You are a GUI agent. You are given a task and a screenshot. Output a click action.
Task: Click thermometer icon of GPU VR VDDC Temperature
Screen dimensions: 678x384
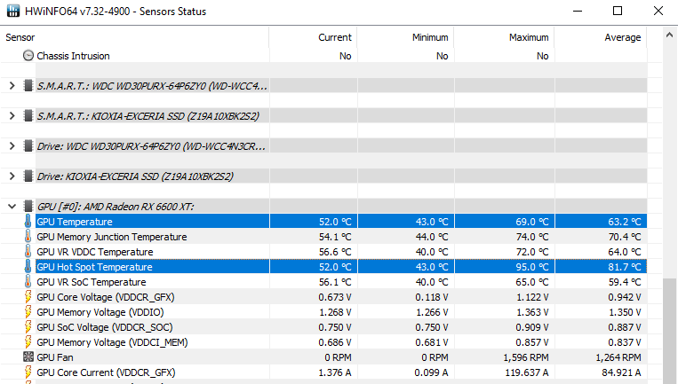tap(28, 252)
